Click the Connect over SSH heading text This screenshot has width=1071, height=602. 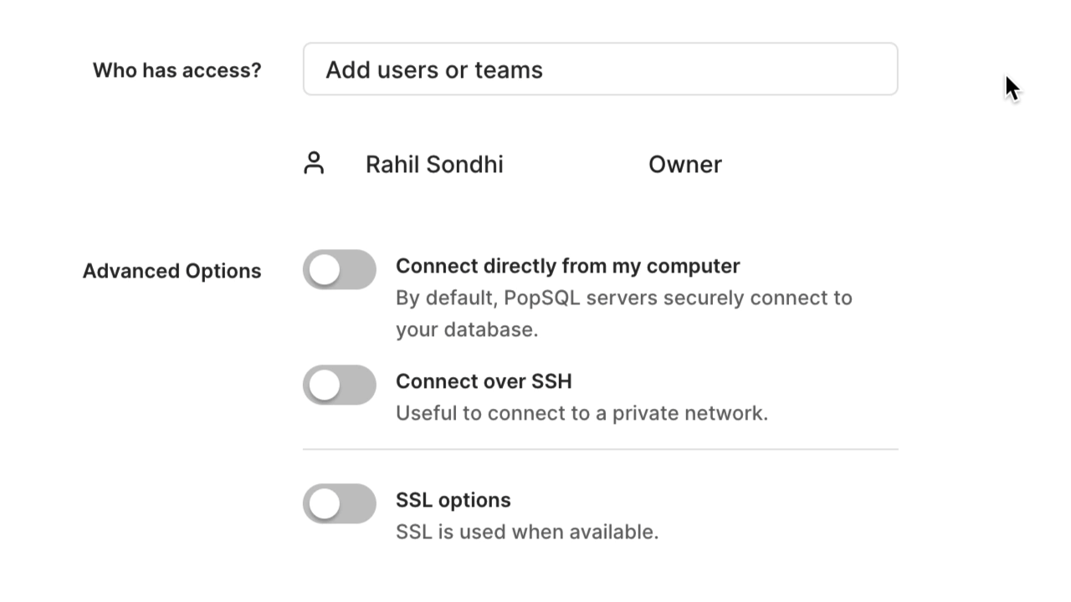[x=484, y=381]
